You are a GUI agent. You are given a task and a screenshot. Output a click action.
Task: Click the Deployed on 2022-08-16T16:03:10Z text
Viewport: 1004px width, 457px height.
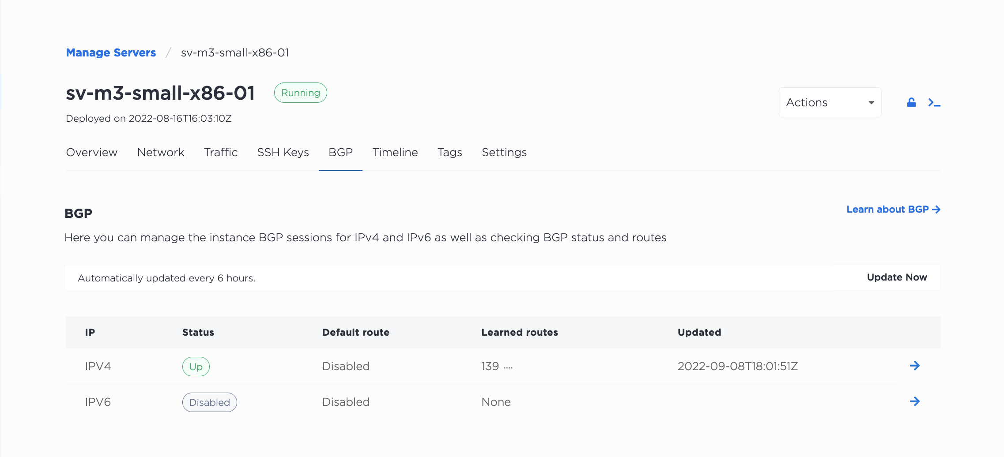pos(149,118)
